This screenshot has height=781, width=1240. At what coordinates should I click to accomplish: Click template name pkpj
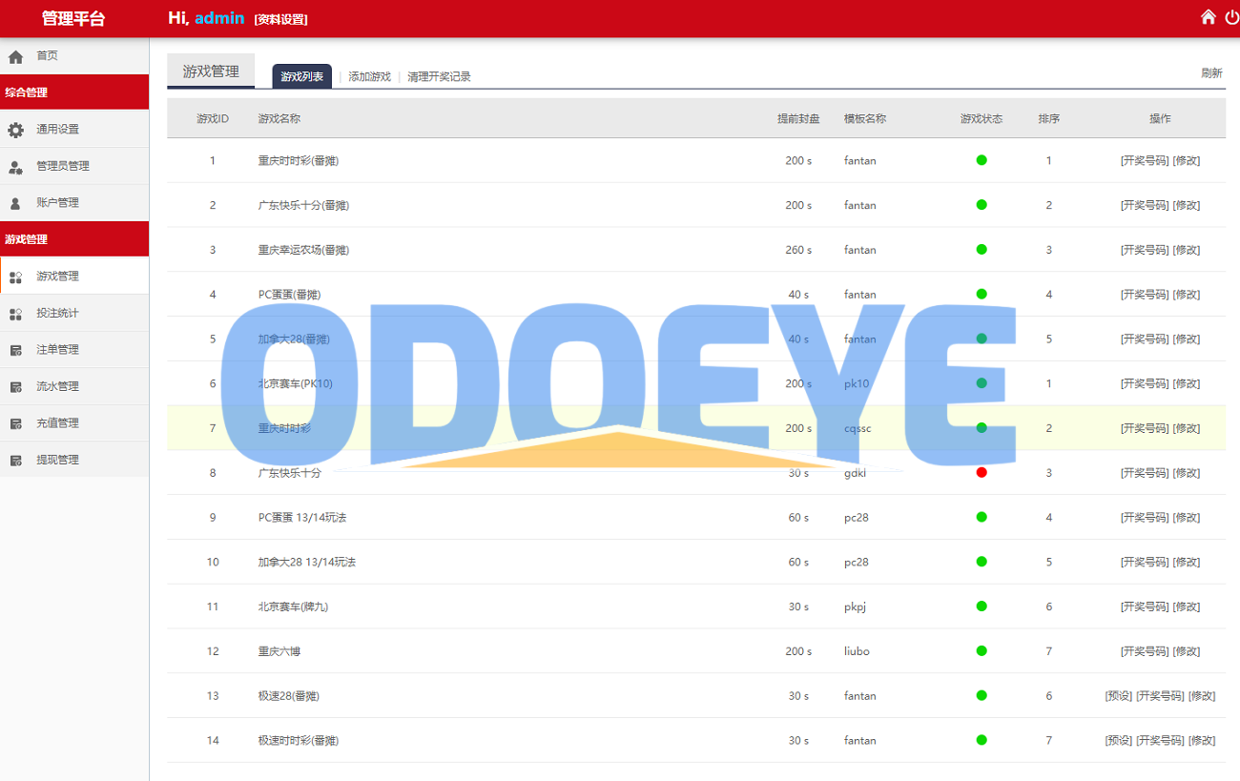(x=856, y=606)
